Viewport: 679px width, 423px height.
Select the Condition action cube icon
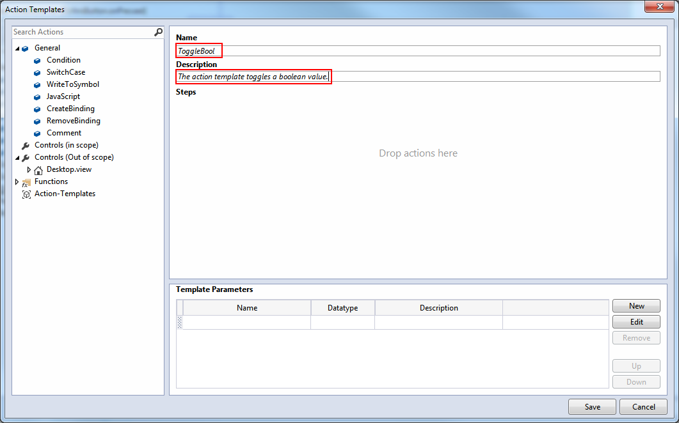click(37, 61)
